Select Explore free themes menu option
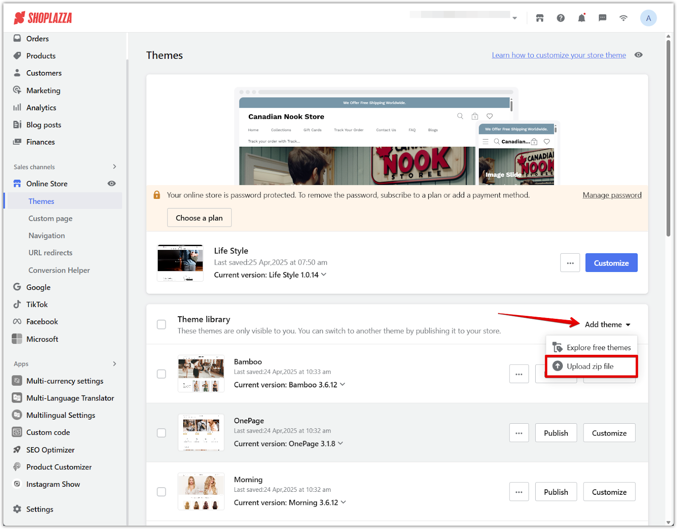The image size is (677, 529). (592, 347)
